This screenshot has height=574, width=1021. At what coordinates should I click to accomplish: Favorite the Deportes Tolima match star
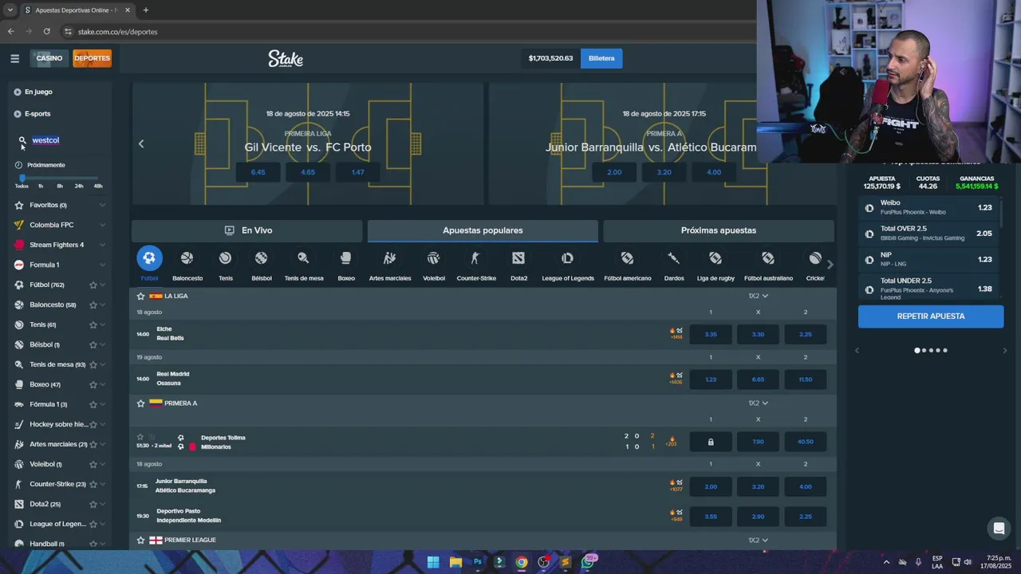coord(140,437)
